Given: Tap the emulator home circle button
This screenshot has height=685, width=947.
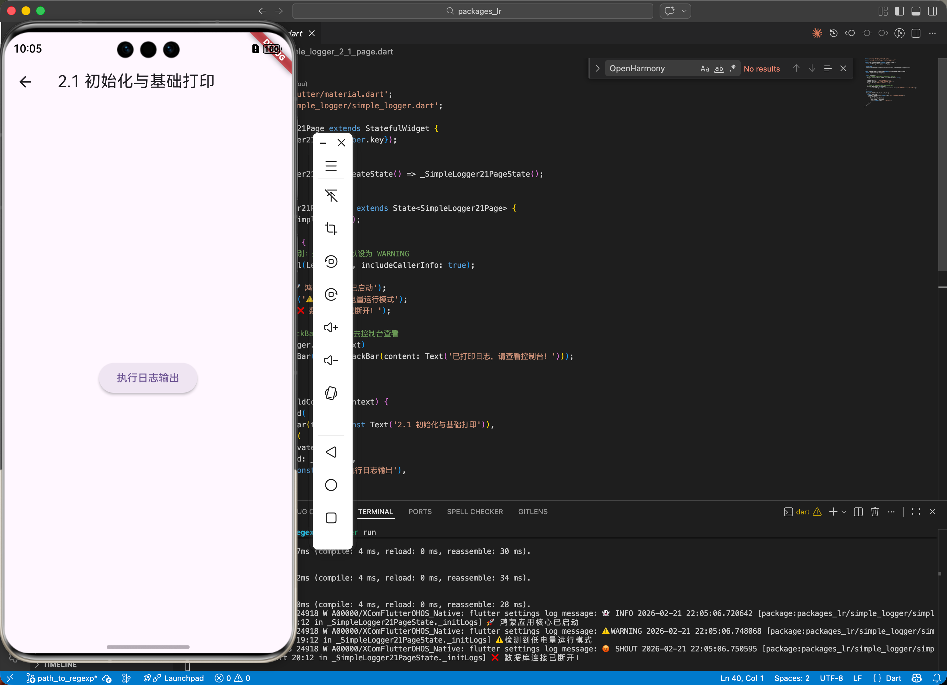Looking at the screenshot, I should click(x=331, y=485).
